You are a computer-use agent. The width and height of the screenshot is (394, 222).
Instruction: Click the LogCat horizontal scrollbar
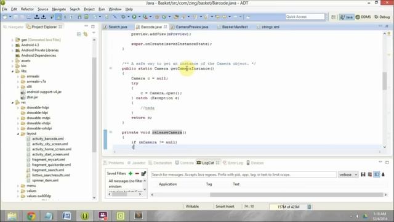click(297, 195)
